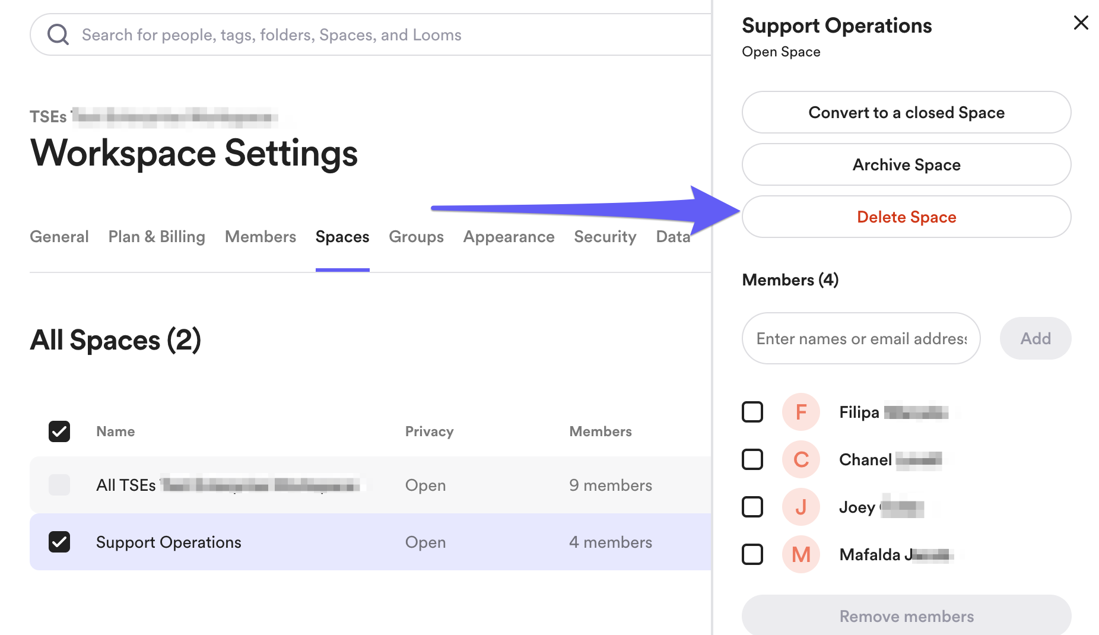The width and height of the screenshot is (1099, 635).
Task: Uncheck the Support Operations row checkbox
Action: coord(59,542)
